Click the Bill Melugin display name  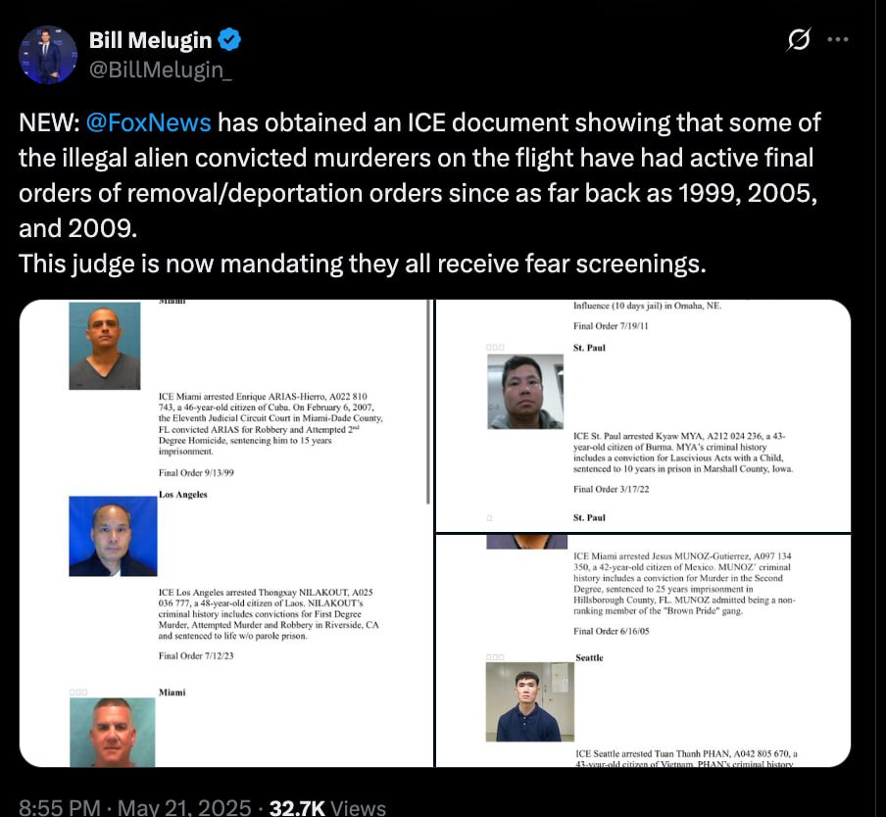(x=150, y=40)
